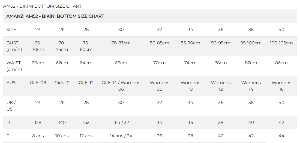The height and width of the screenshot is (143, 300).
Task: Click the AMANZI AM52 table header title
Action: pos(55,16)
